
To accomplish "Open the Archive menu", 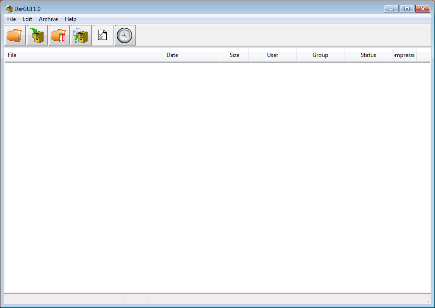I will coord(48,19).
